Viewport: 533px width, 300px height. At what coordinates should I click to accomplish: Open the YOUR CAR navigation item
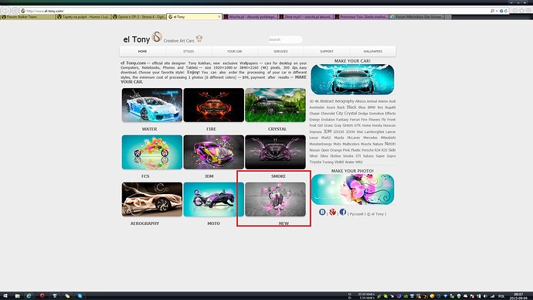coord(235,51)
